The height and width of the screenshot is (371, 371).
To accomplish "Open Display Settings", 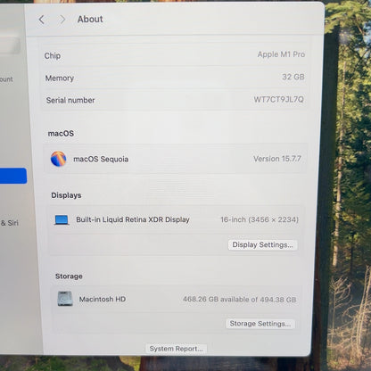I will pos(262,245).
